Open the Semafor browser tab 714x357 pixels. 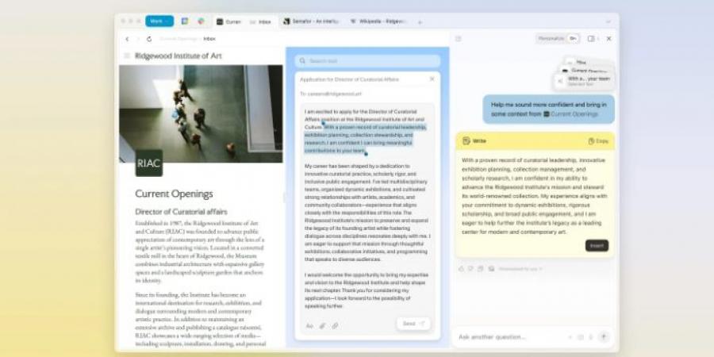point(311,21)
